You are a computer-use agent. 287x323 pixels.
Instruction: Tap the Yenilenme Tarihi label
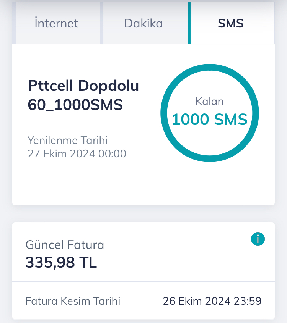tap(67, 140)
